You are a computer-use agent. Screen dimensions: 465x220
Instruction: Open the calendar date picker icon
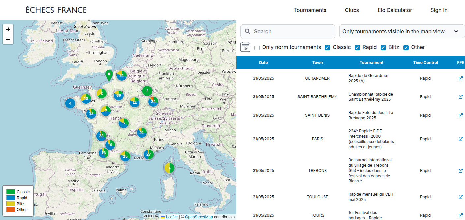pos(245,47)
